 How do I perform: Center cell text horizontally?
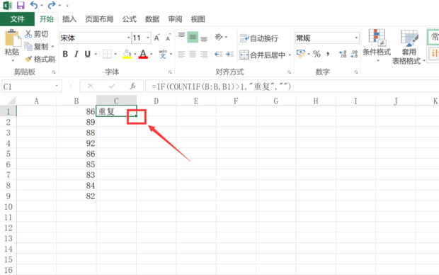tap(193, 54)
